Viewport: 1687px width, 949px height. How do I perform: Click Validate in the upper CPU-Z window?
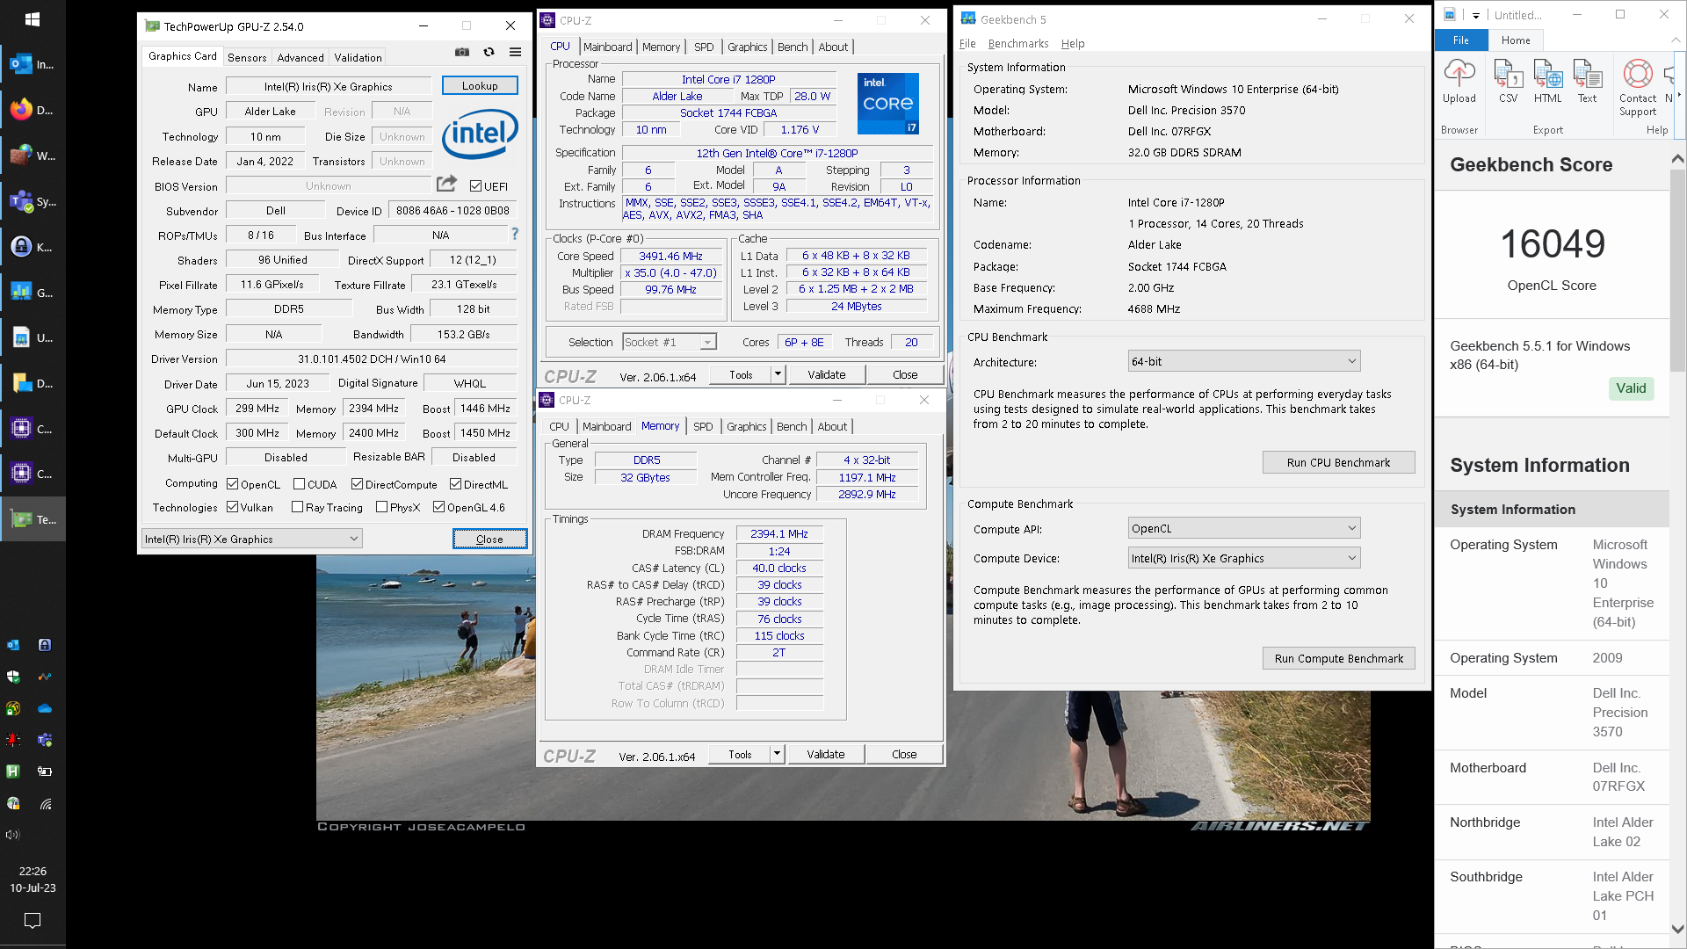point(826,374)
